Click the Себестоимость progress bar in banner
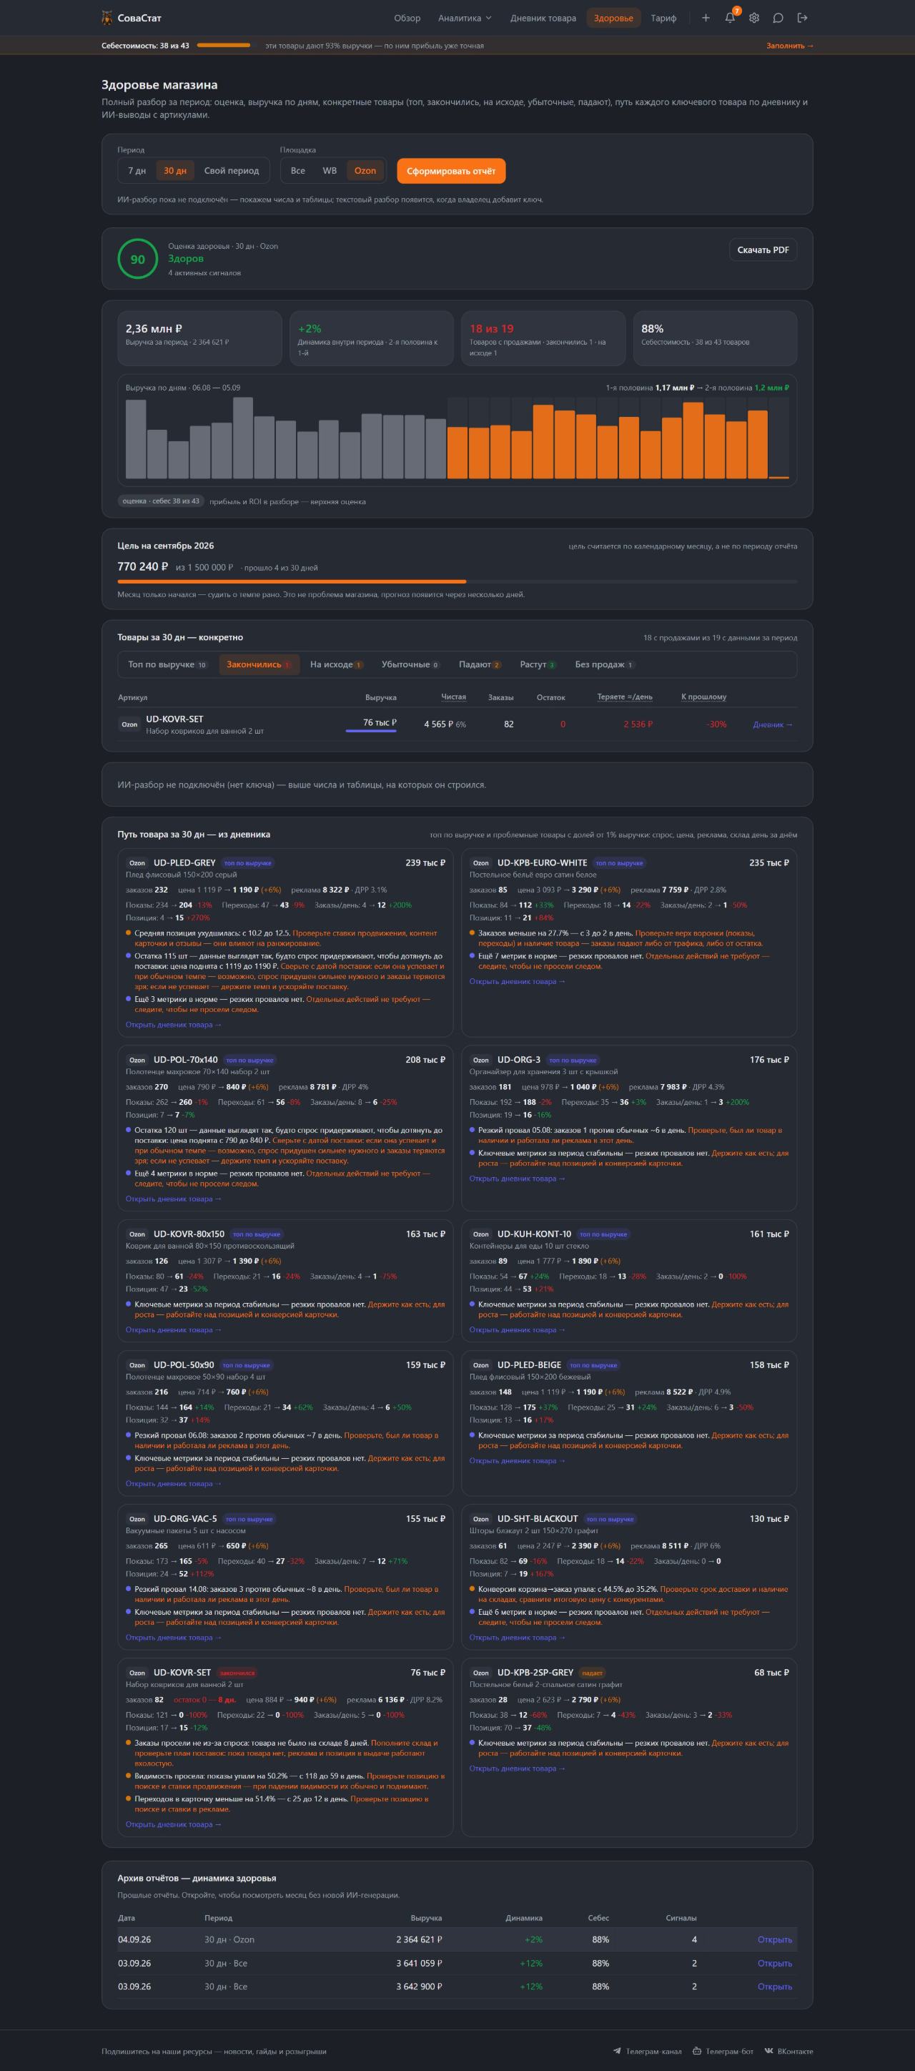This screenshot has height=2071, width=915. (x=223, y=46)
